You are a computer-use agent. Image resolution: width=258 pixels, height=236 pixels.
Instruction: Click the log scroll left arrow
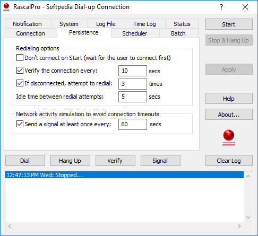coord(10,226)
